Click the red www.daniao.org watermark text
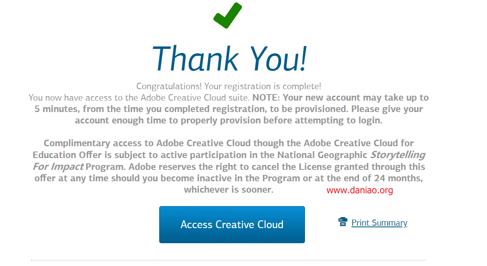 (360, 190)
